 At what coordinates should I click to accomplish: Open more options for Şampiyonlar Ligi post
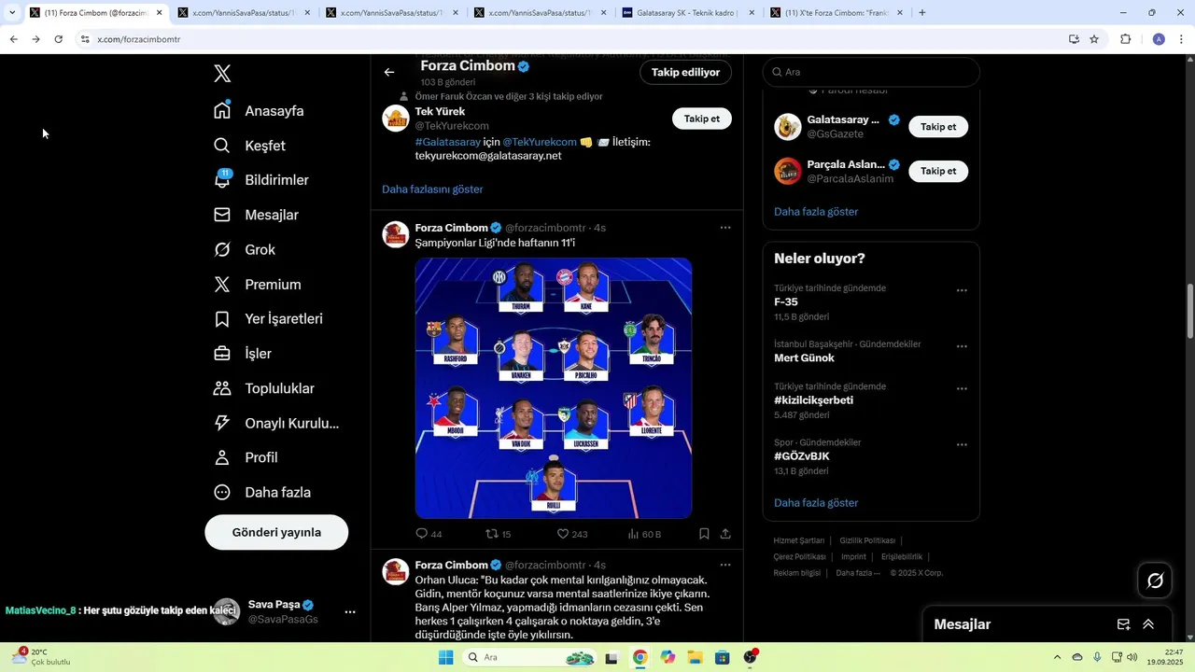(725, 228)
